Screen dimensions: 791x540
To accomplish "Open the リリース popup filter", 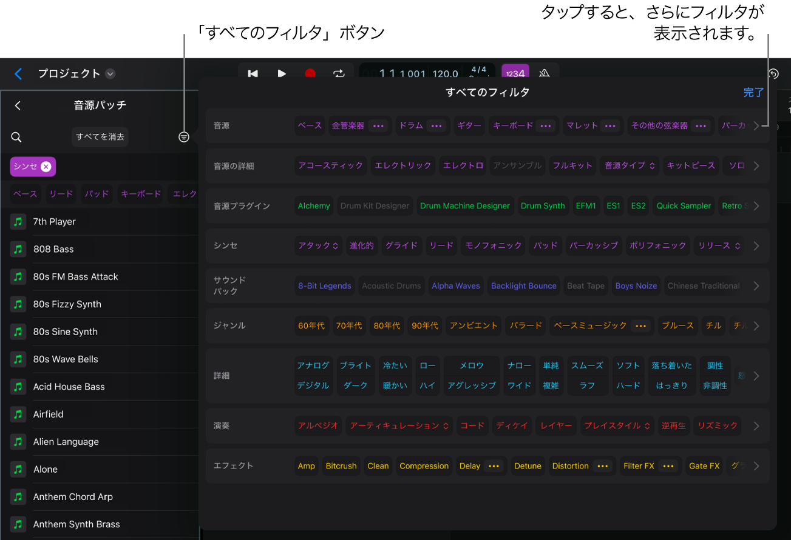I will pyautogui.click(x=719, y=246).
